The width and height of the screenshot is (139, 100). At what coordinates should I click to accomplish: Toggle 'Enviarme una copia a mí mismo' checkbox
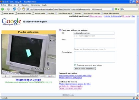click(x=75, y=65)
